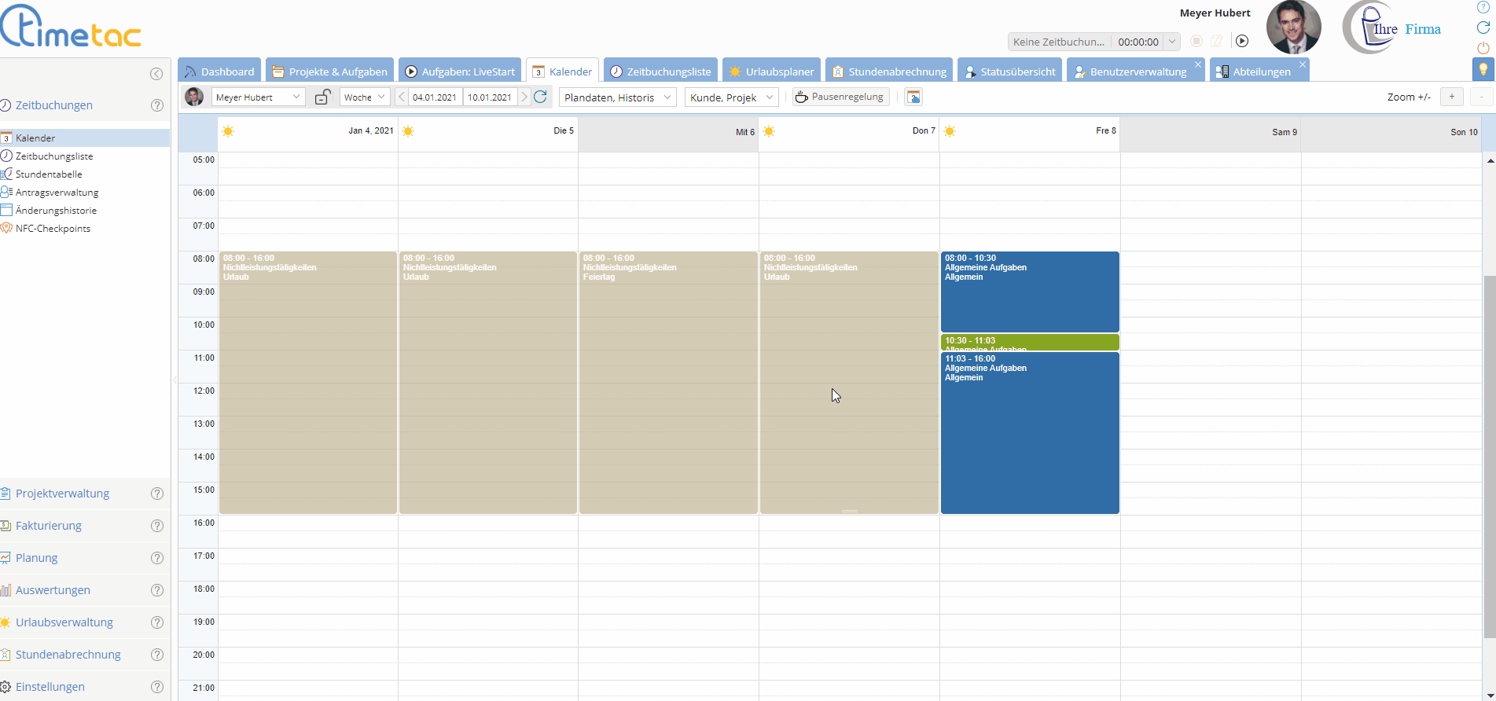Go to the next week with the right arrow

(524, 97)
